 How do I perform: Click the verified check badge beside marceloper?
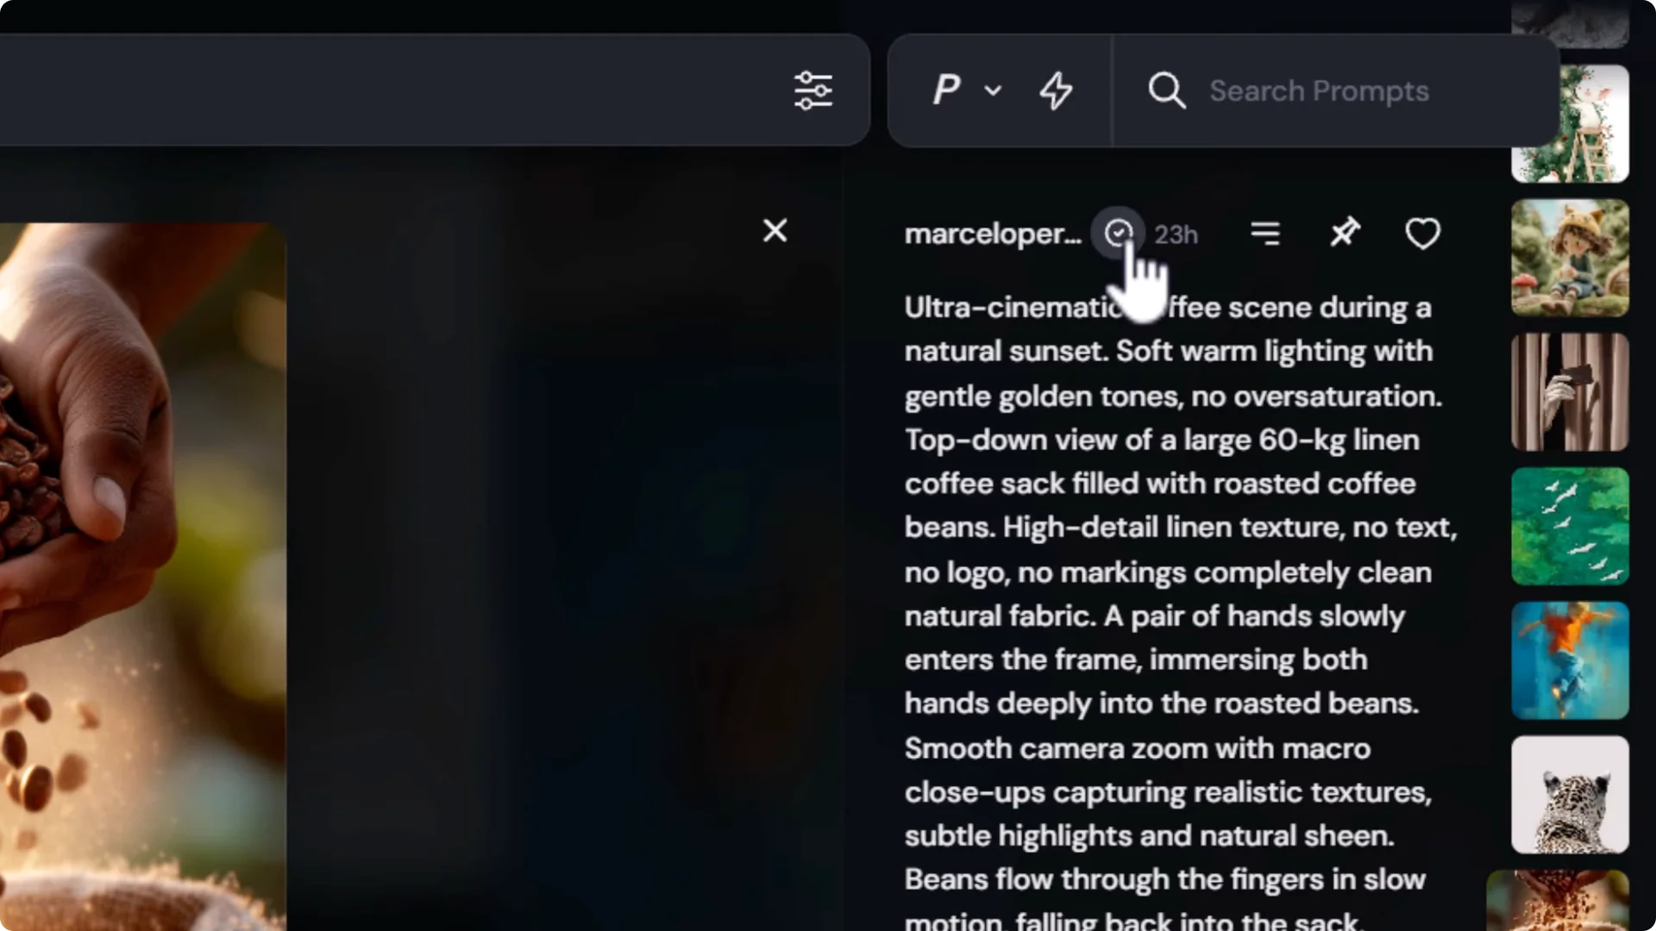tap(1118, 233)
